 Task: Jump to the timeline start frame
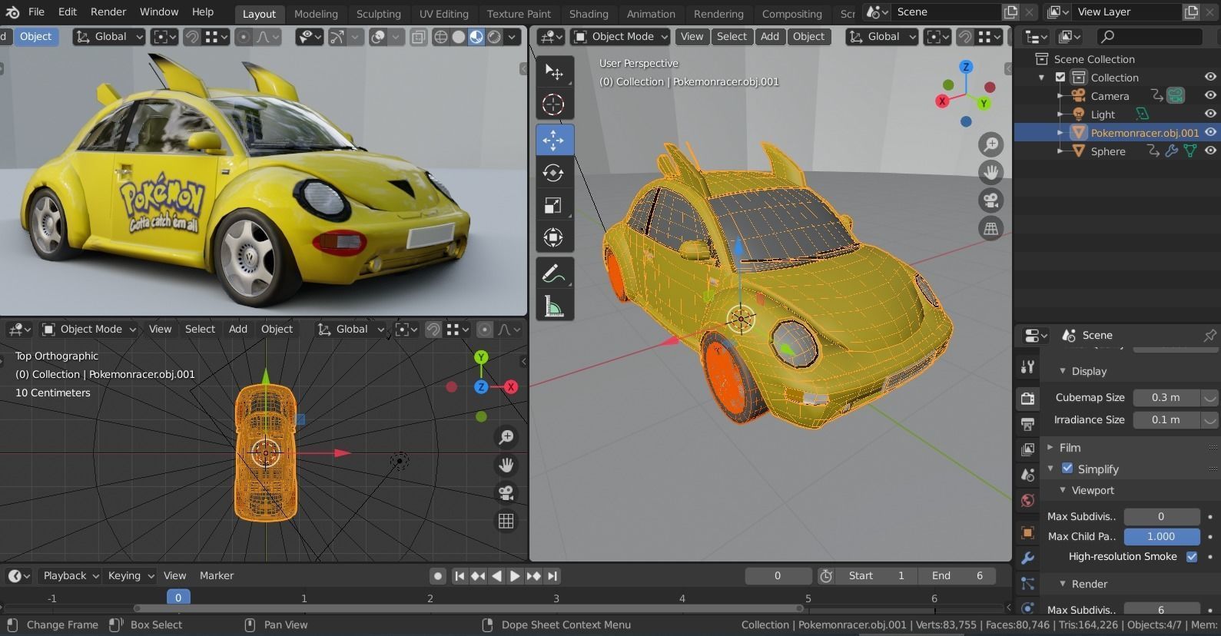click(x=460, y=576)
